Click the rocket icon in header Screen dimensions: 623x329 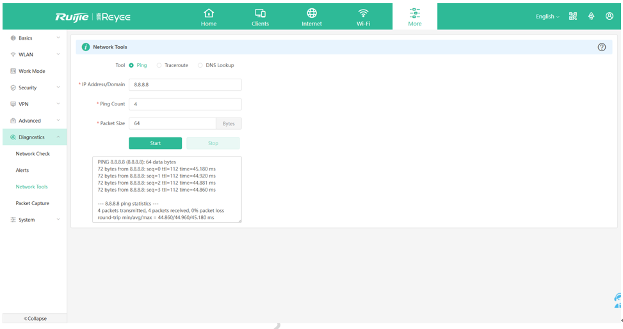(x=591, y=17)
